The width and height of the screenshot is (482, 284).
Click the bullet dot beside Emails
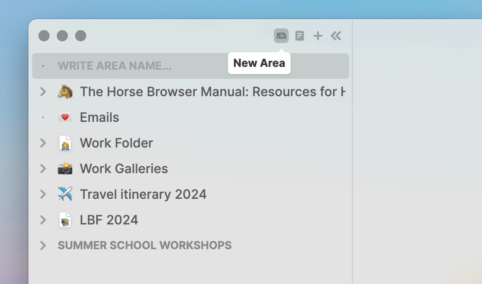pyautogui.click(x=43, y=117)
